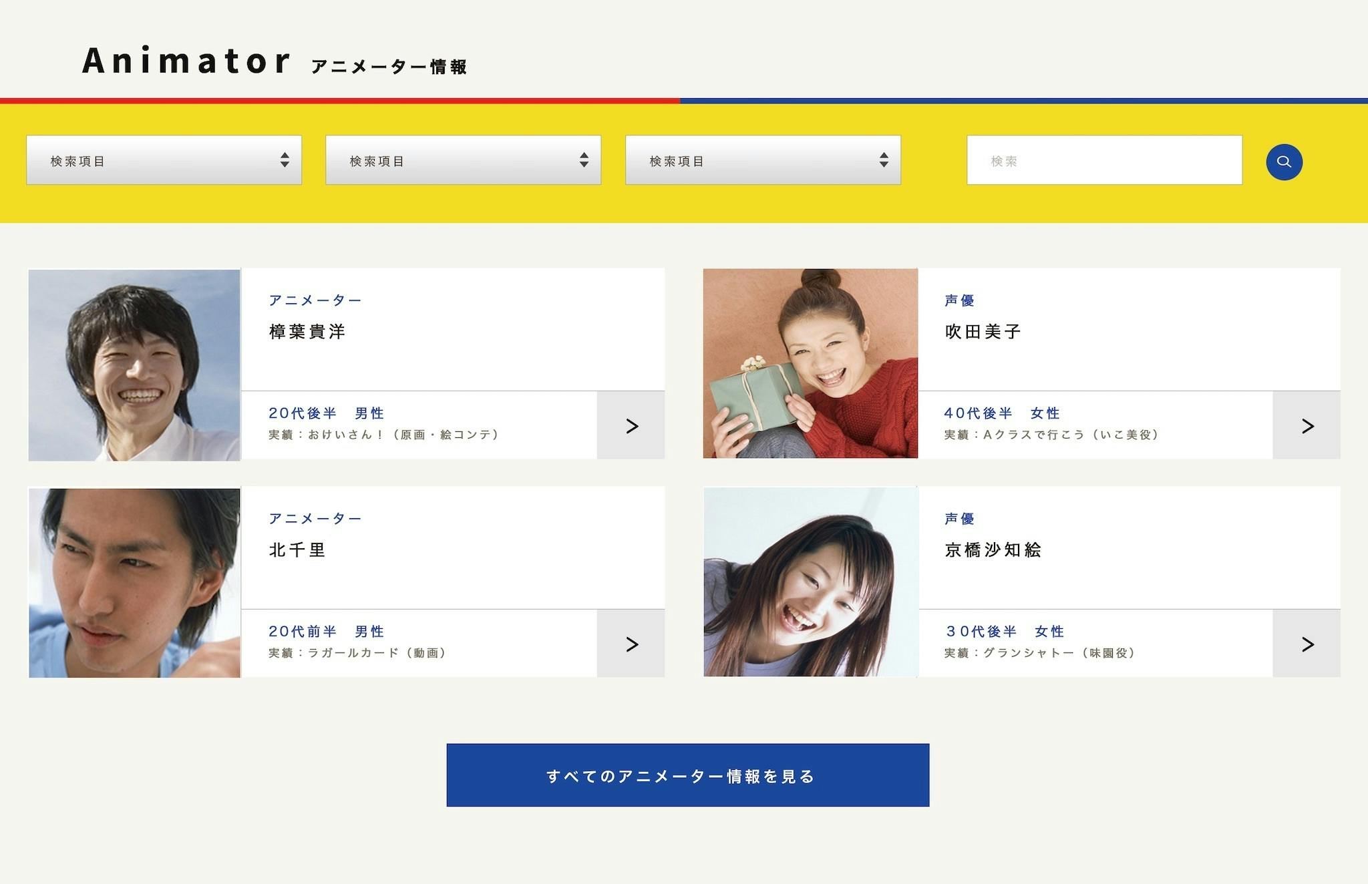Select the 声優 category label on 吹田美子's card
The width and height of the screenshot is (1368, 884).
pyautogui.click(x=957, y=300)
